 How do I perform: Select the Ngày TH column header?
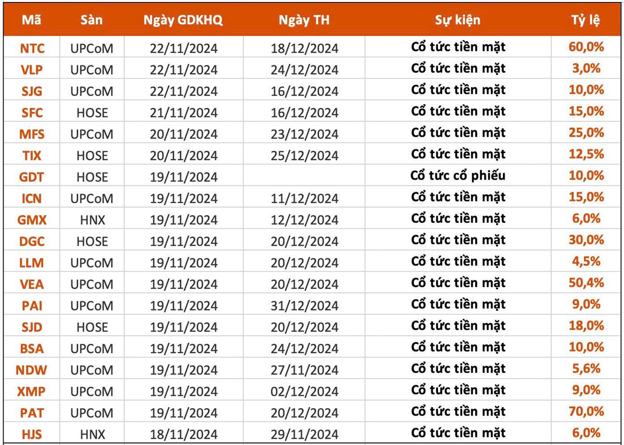[x=304, y=20]
